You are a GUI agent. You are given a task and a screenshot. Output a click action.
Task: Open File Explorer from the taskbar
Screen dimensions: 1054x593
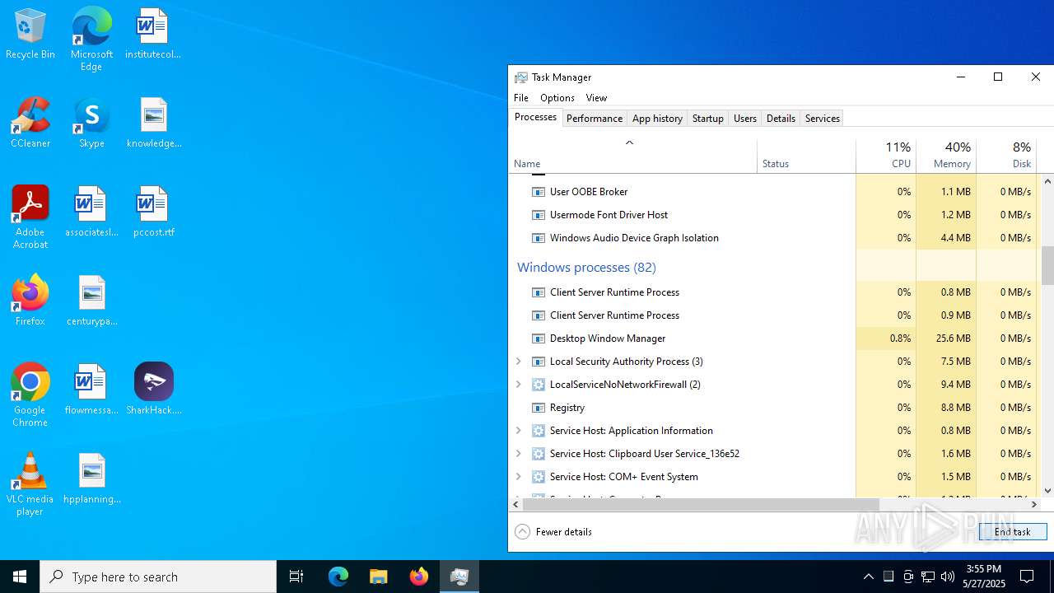coord(379,577)
